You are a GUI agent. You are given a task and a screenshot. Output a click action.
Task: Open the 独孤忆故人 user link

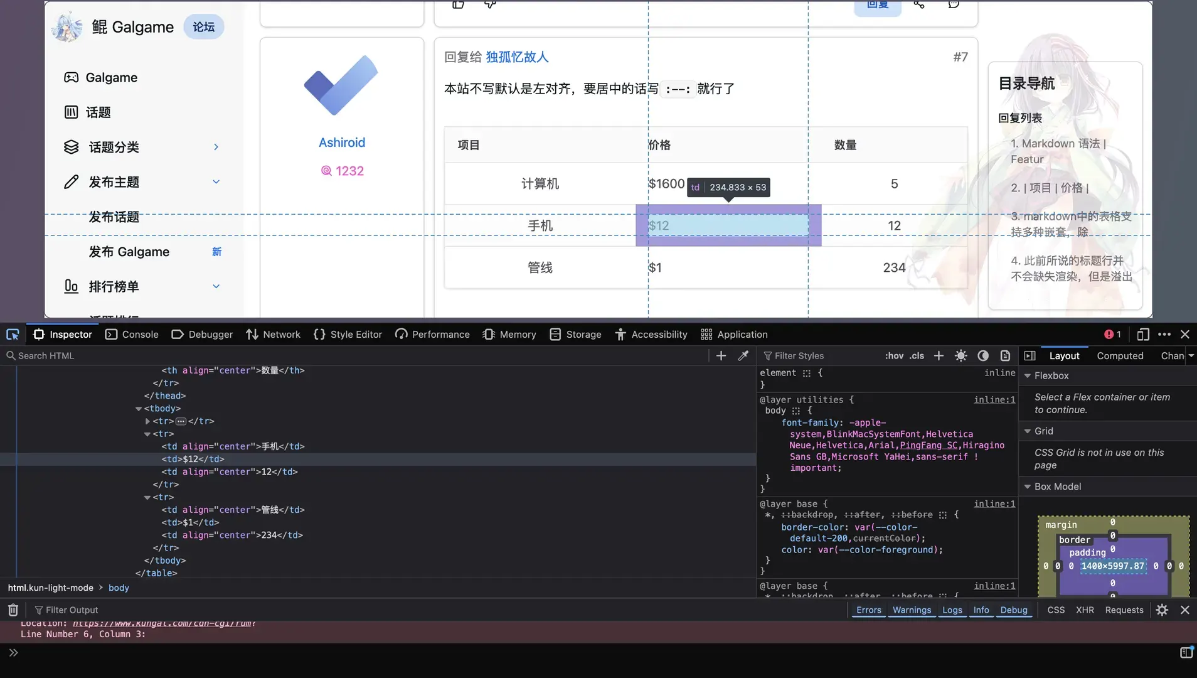click(517, 57)
